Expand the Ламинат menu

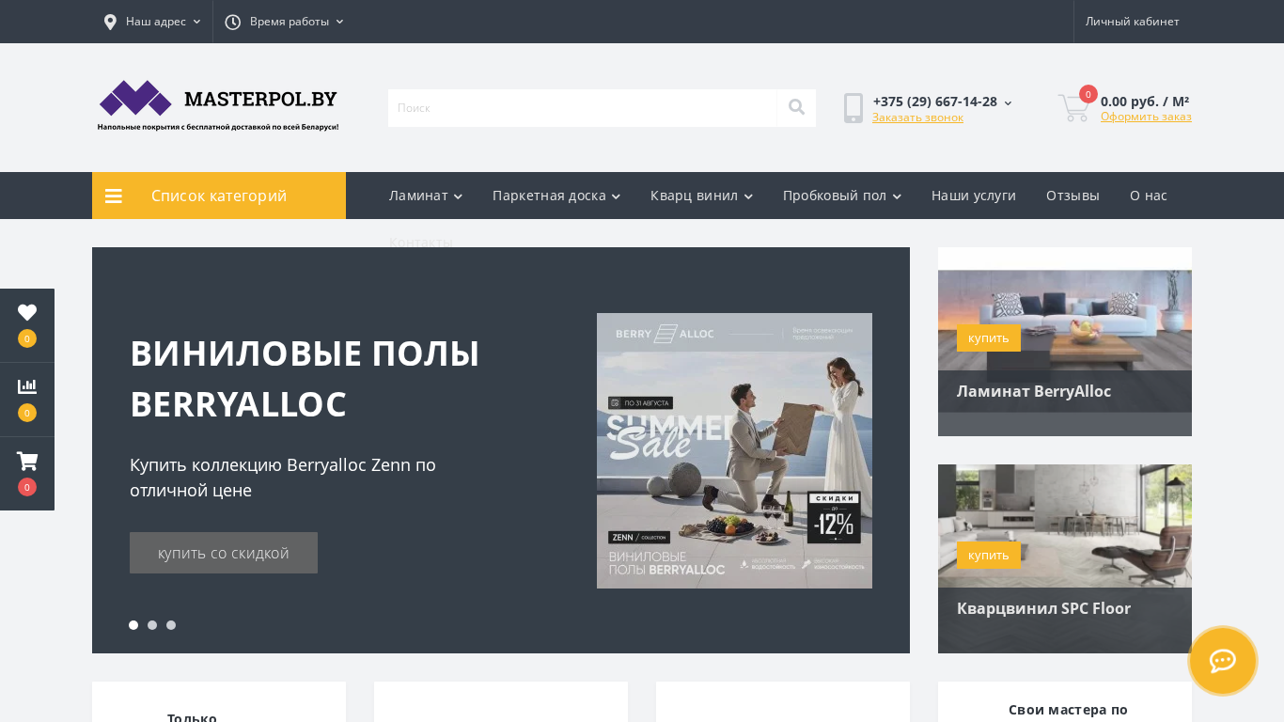(426, 196)
